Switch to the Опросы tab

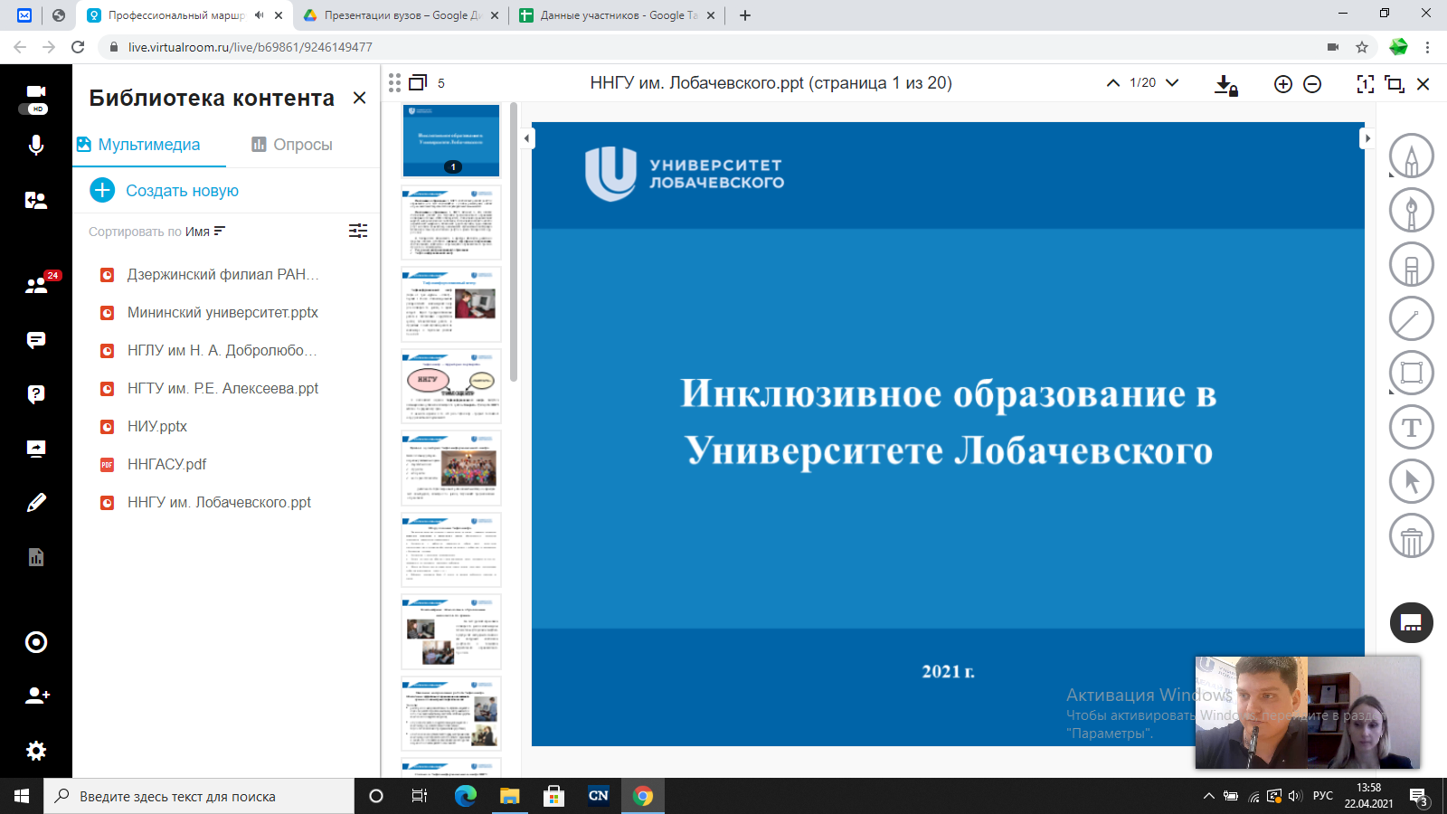click(x=292, y=145)
